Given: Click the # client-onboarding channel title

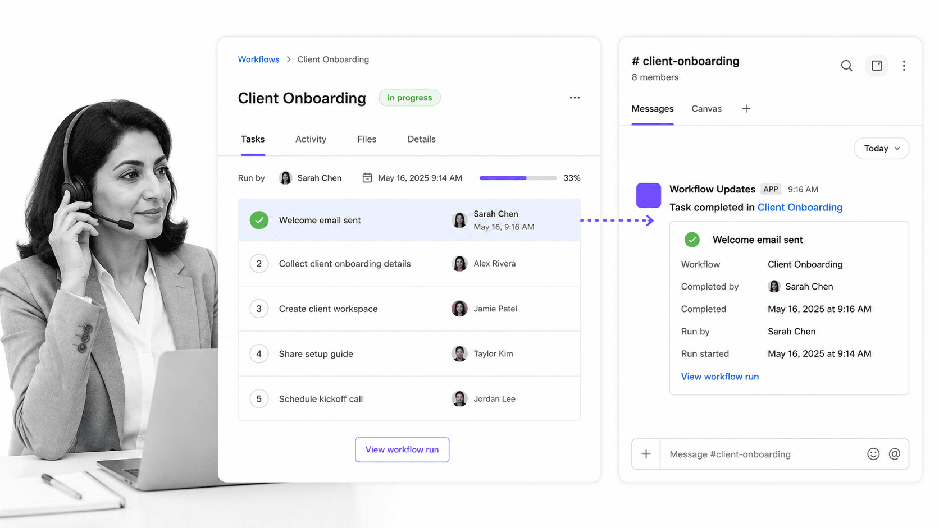Looking at the screenshot, I should [685, 61].
